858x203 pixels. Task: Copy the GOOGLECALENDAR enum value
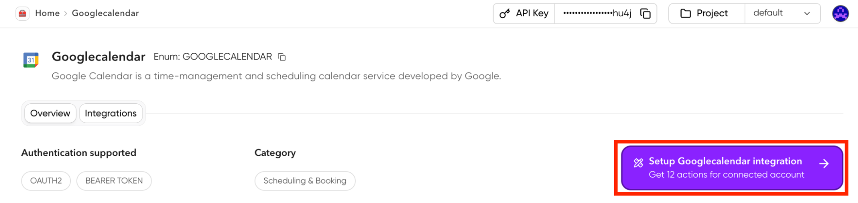pyautogui.click(x=282, y=57)
